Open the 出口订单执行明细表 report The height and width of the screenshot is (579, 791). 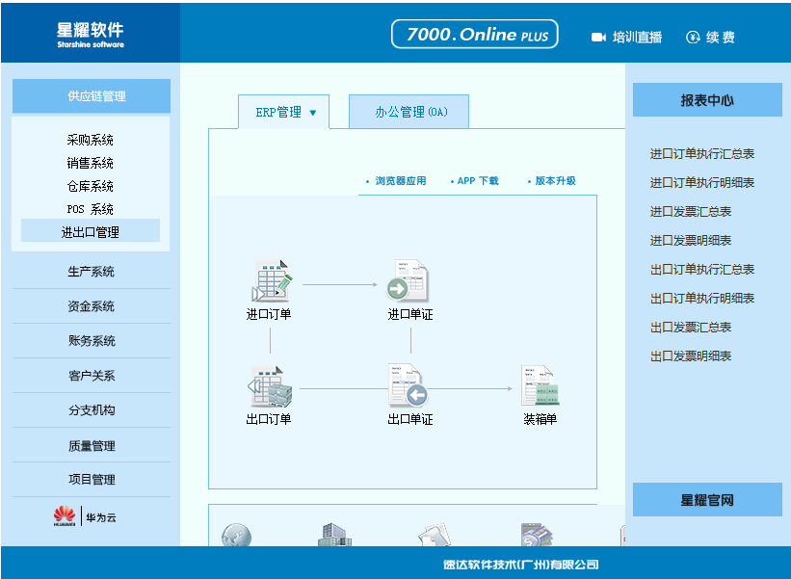tap(702, 299)
